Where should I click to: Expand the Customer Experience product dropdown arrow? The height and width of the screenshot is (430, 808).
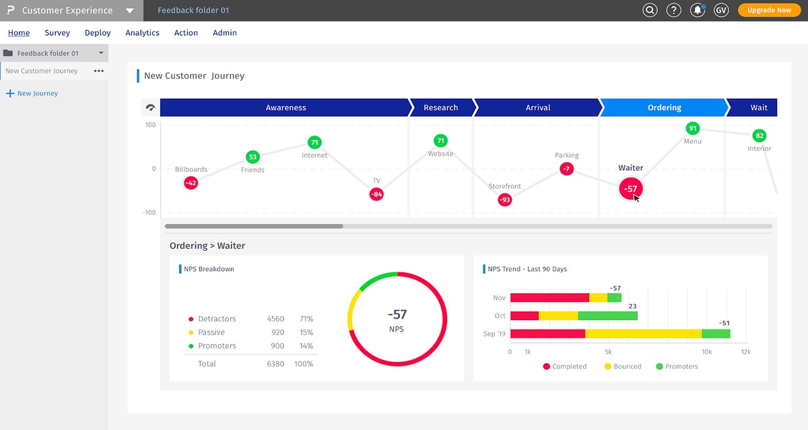point(130,11)
